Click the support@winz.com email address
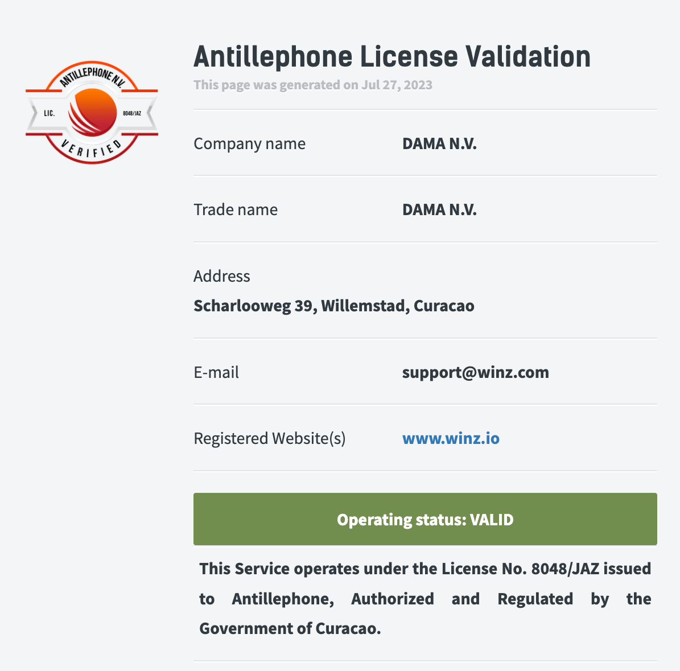 475,373
